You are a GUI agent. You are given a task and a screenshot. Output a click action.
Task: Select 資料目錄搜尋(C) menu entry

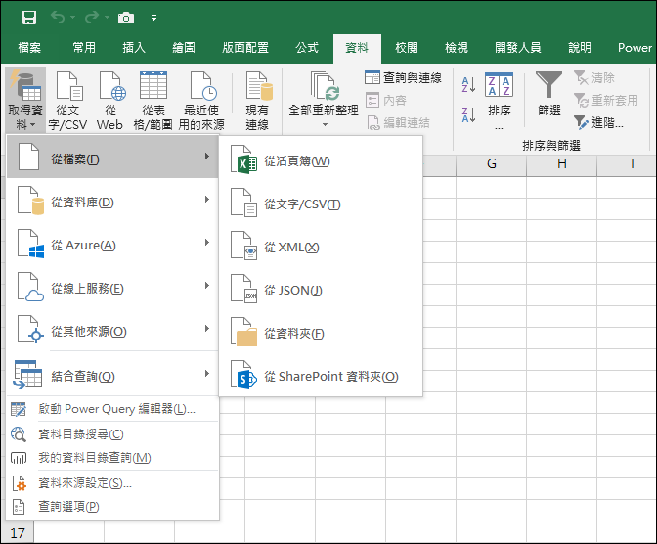pyautogui.click(x=112, y=434)
